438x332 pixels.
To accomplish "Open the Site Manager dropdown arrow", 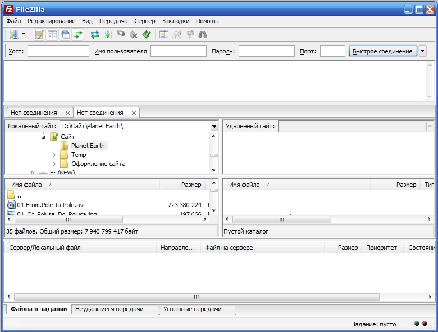I will [x=24, y=34].
